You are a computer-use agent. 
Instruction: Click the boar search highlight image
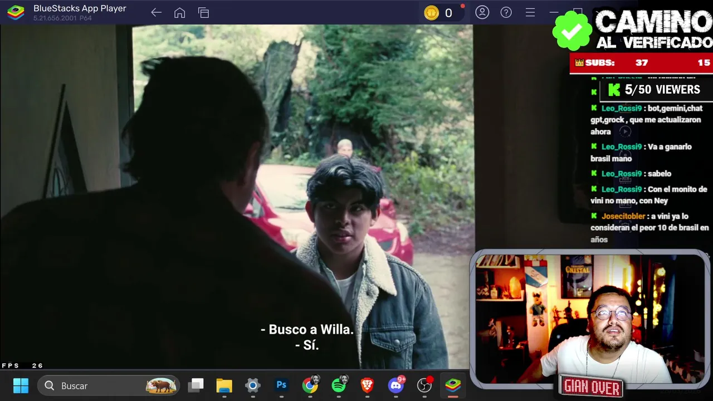[x=161, y=385]
